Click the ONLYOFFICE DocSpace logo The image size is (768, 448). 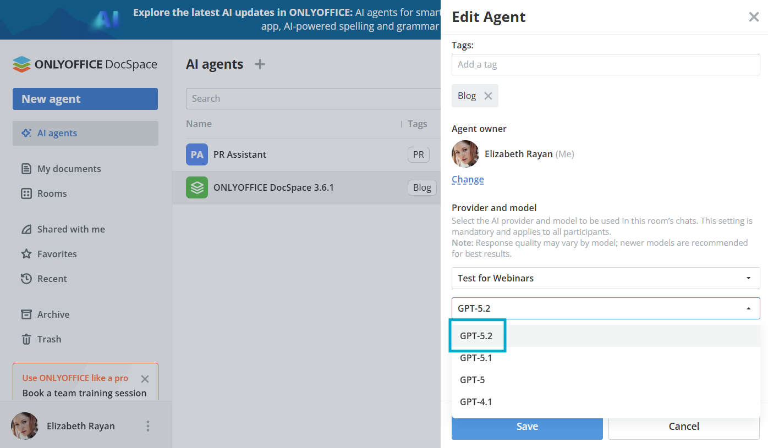85,64
